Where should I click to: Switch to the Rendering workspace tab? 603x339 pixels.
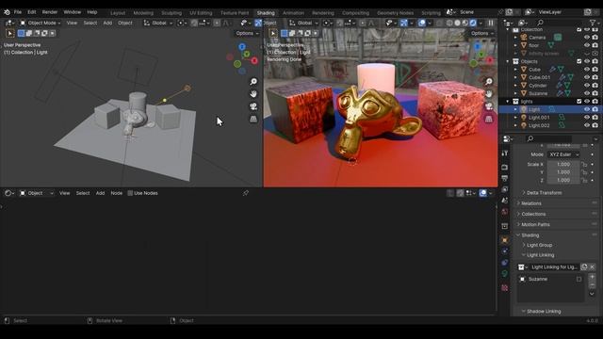[x=322, y=12]
